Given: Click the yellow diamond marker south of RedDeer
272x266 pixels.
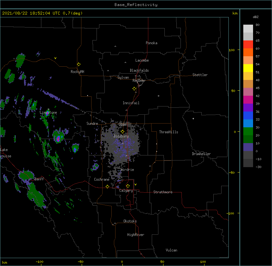Looking at the screenshot, I should (134, 89).
